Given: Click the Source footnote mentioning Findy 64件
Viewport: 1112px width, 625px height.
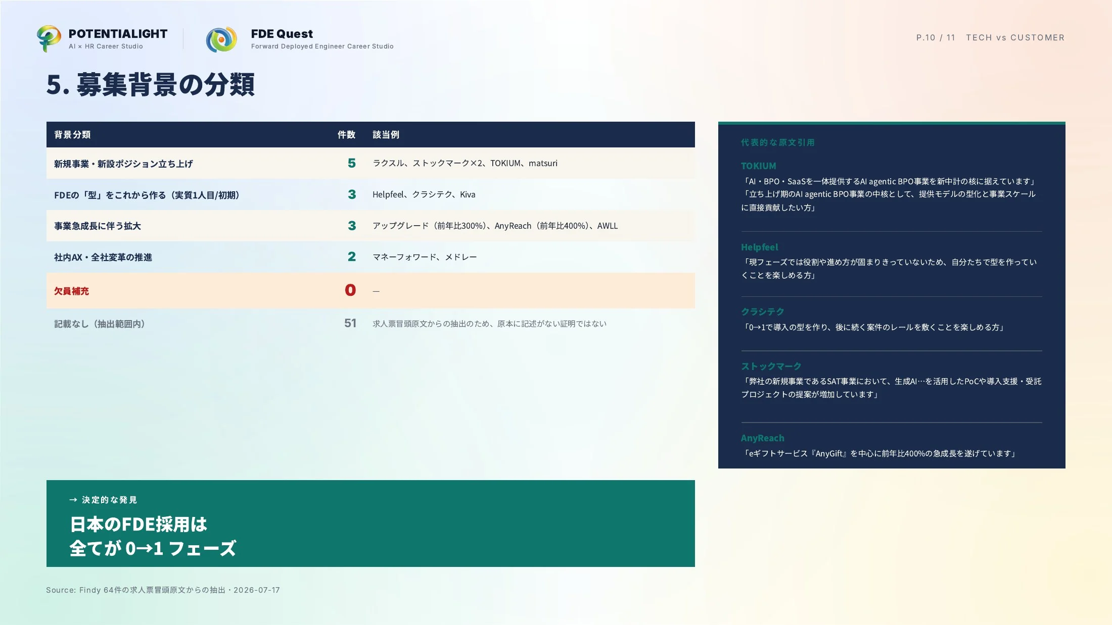Looking at the screenshot, I should coord(163,590).
